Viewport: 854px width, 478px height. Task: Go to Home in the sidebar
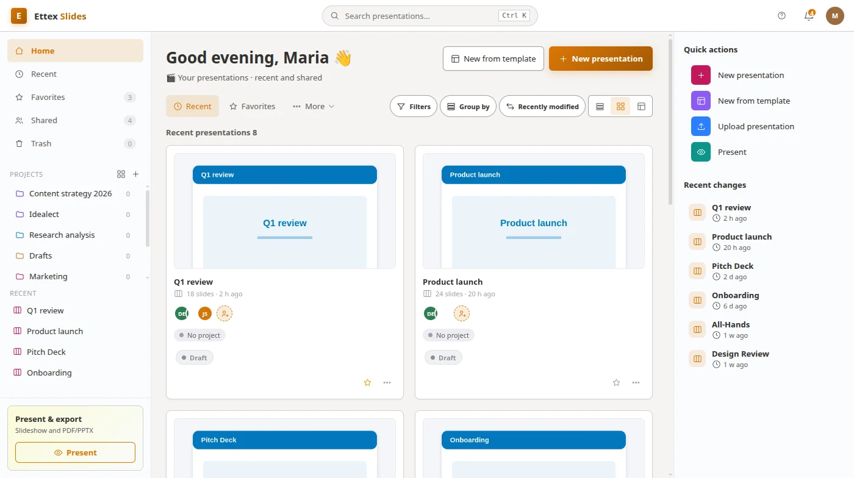click(75, 51)
